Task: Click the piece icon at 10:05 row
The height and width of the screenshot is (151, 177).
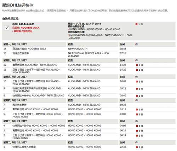Action: point(137,81)
